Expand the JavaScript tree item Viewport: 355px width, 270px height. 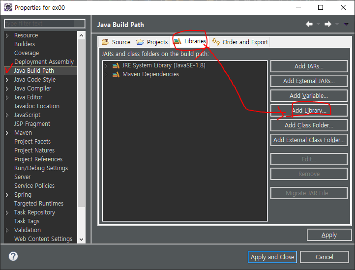click(x=7, y=115)
